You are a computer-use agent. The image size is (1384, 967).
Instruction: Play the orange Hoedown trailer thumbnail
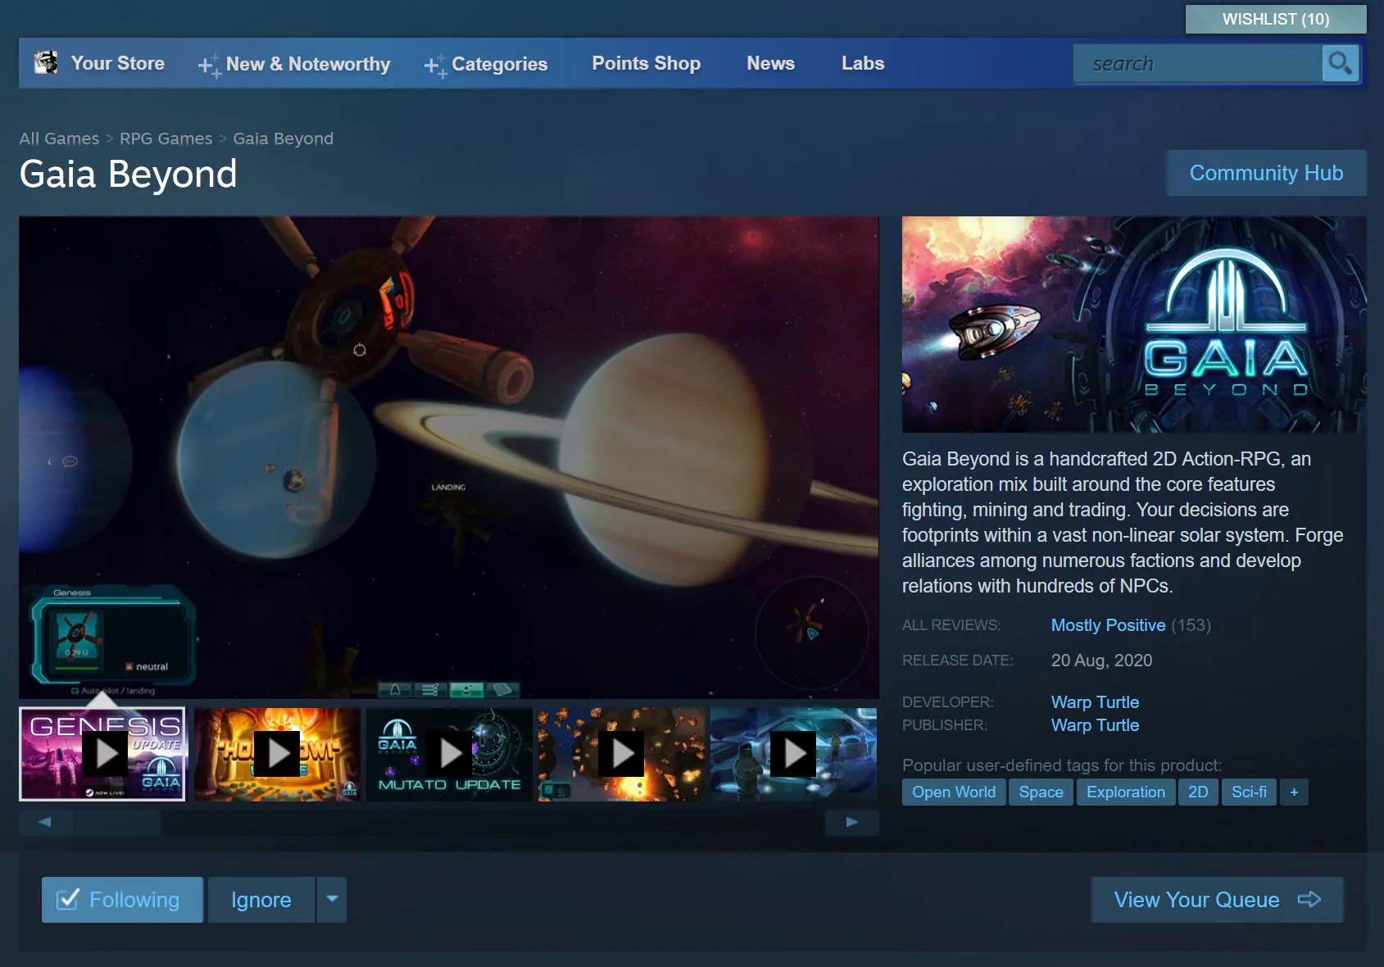click(277, 754)
